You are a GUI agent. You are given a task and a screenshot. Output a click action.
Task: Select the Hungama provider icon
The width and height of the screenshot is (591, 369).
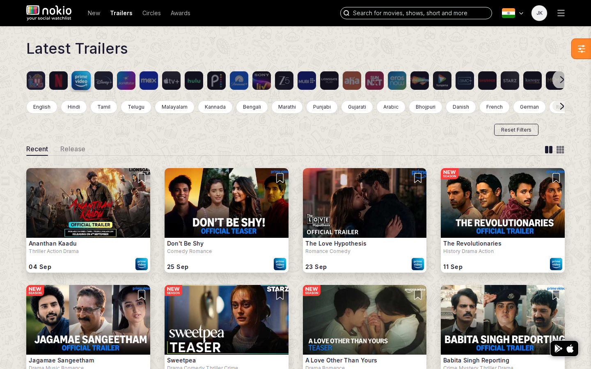(442, 81)
